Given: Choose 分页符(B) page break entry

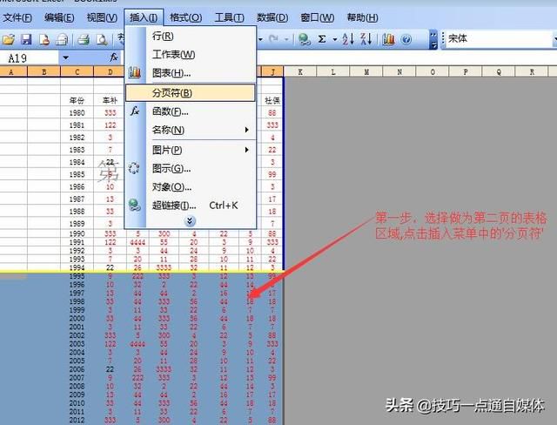Looking at the screenshot, I should (x=191, y=92).
